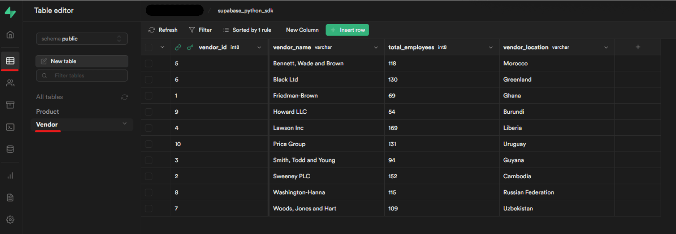Viewport: 676px width, 234px height.
Task: Open the SQL editor terminal icon
Action: (x=10, y=127)
